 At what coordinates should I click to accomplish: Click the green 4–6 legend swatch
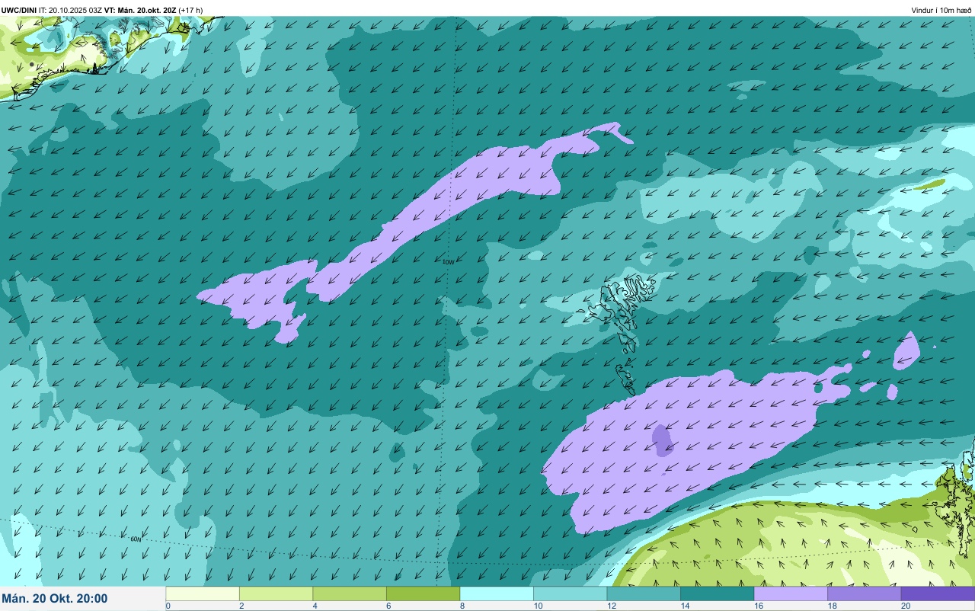350,593
